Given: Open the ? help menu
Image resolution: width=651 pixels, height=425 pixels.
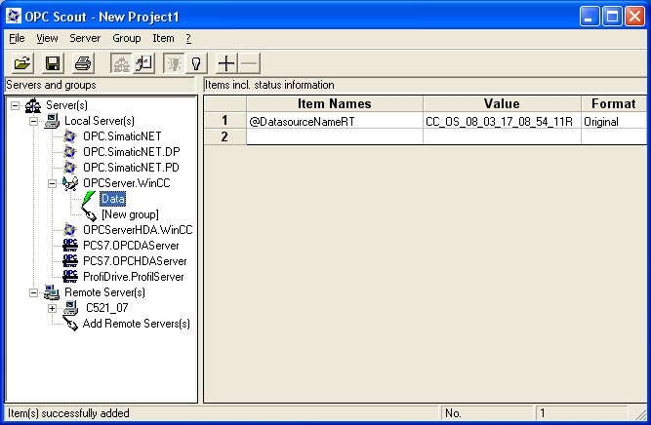Looking at the screenshot, I should pyautogui.click(x=188, y=38).
